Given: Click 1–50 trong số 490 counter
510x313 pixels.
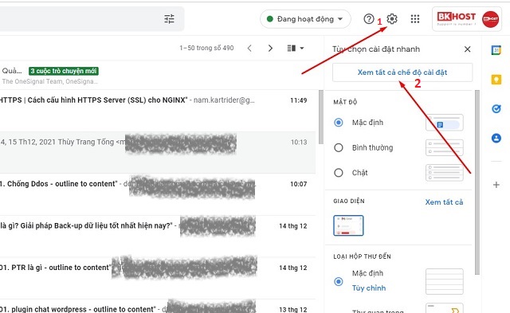Looking at the screenshot, I should point(206,48).
